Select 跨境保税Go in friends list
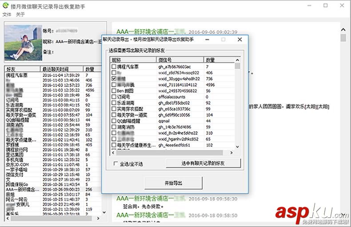Screen dimensions: 351x227 click(17, 184)
